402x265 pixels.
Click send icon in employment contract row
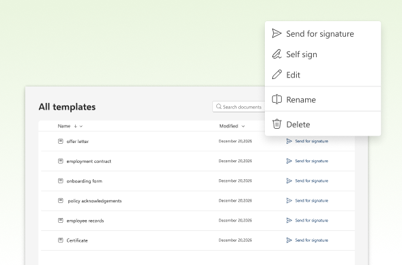(289, 161)
